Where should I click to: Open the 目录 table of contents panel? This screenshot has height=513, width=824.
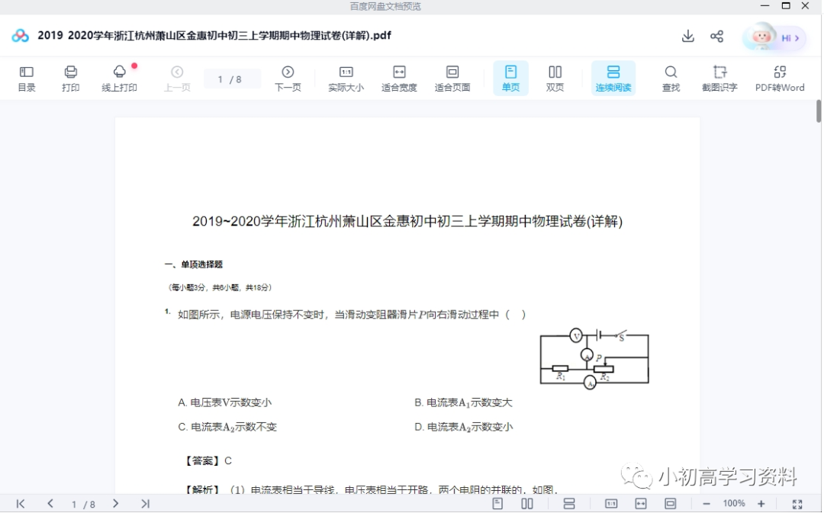pyautogui.click(x=26, y=79)
